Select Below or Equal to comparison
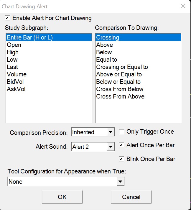 pyautogui.click(x=138, y=82)
